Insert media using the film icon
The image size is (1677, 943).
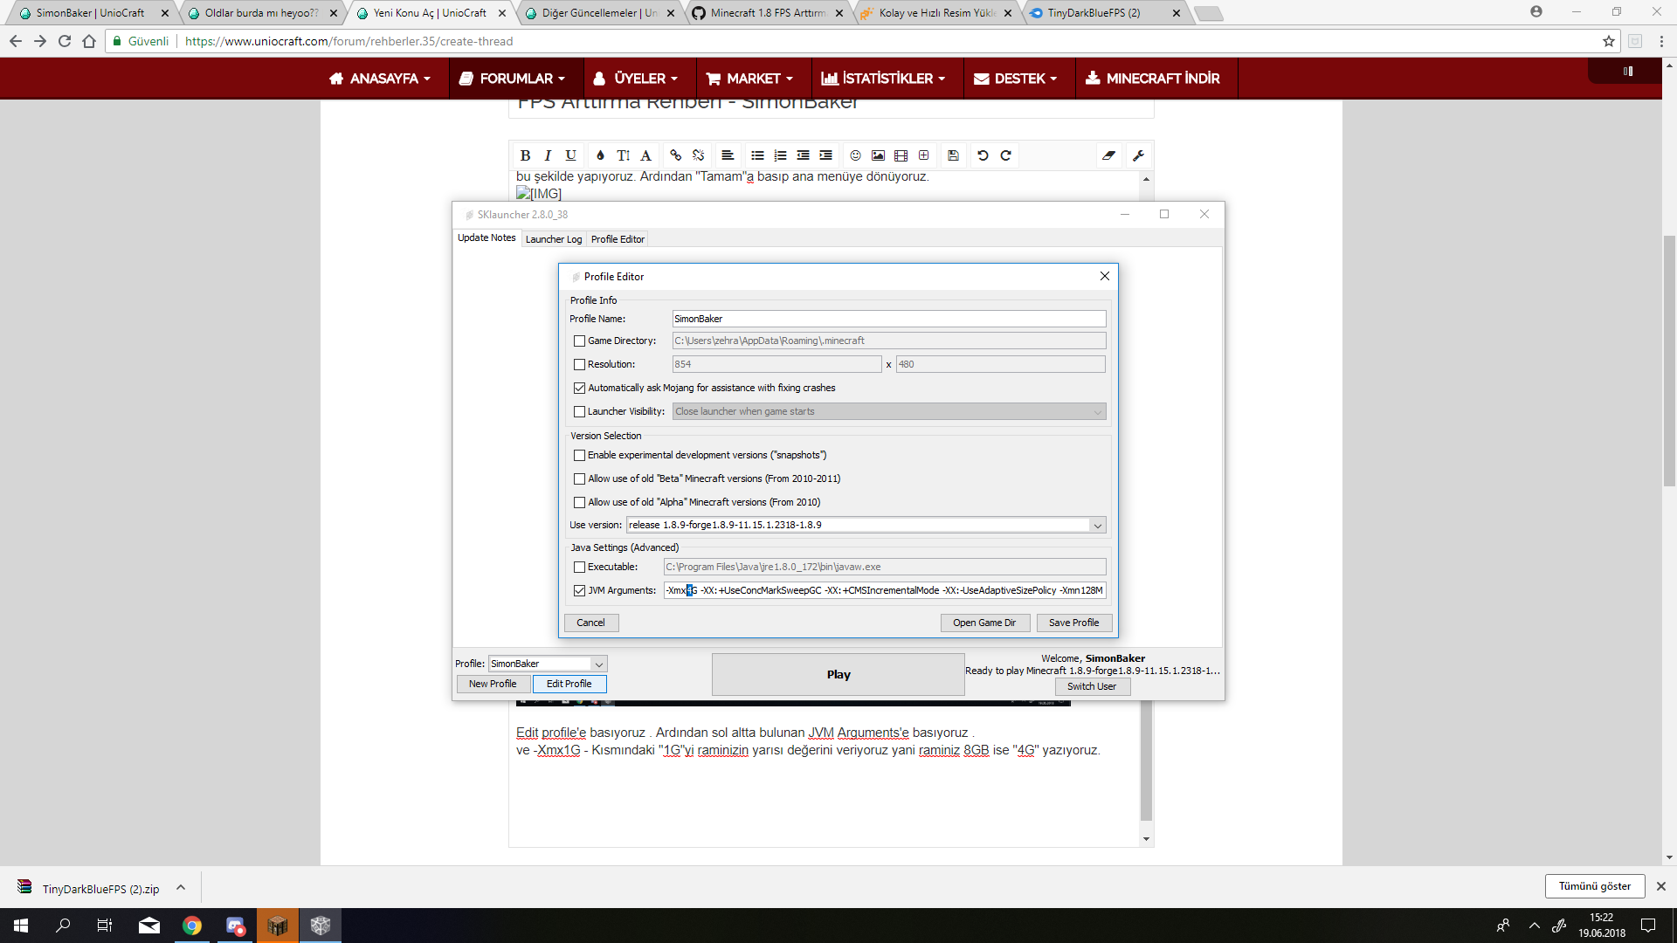tap(901, 155)
